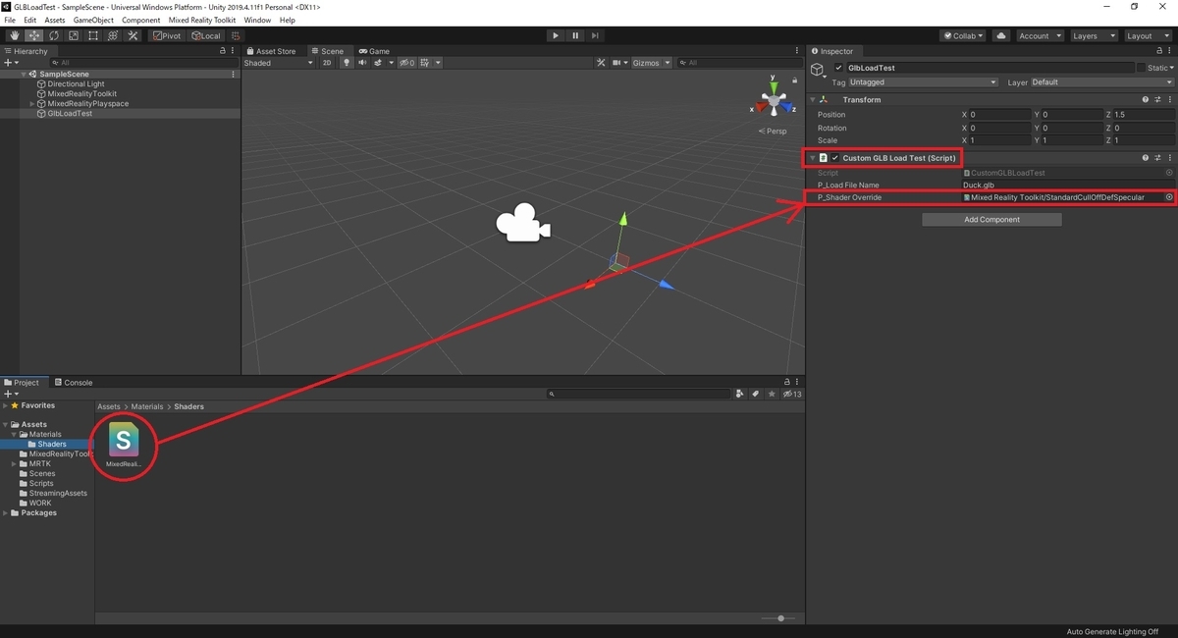Open the GameObject menu

click(93, 20)
